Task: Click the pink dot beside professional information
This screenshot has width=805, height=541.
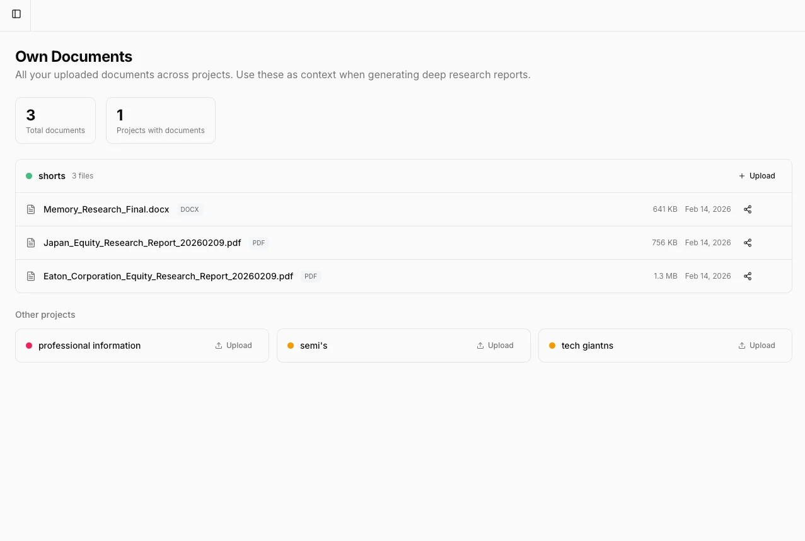Action: 29,346
